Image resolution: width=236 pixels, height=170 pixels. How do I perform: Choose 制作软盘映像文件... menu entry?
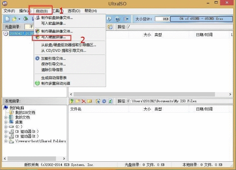(70, 18)
